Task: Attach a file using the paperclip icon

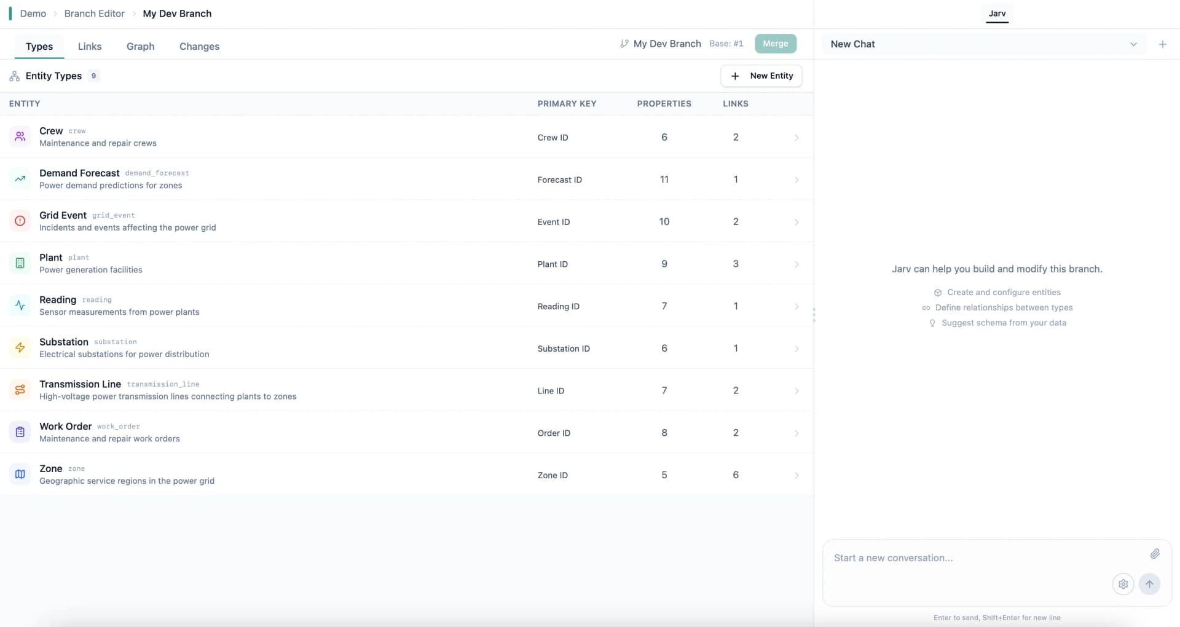Action: [1155, 553]
